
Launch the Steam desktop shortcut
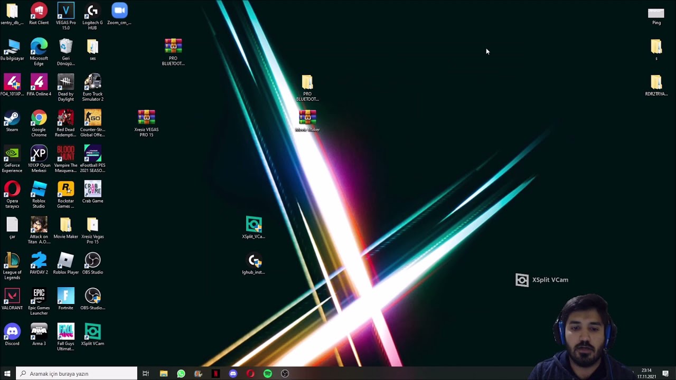12,121
